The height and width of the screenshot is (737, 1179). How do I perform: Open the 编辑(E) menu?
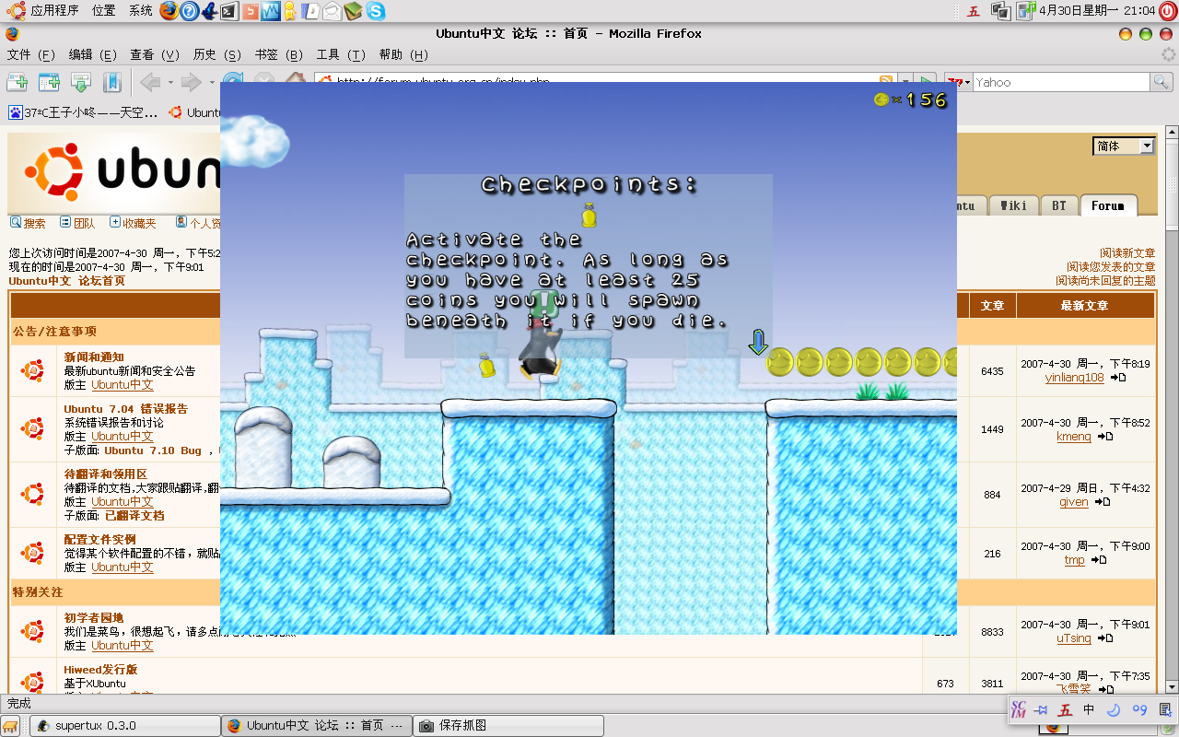point(92,55)
